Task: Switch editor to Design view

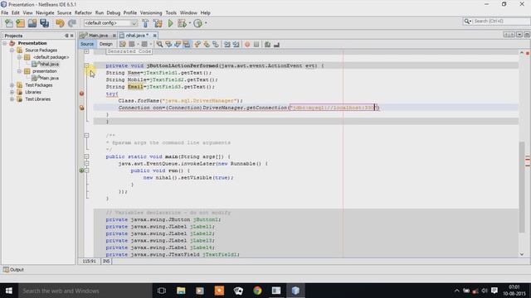Action: 105,44
